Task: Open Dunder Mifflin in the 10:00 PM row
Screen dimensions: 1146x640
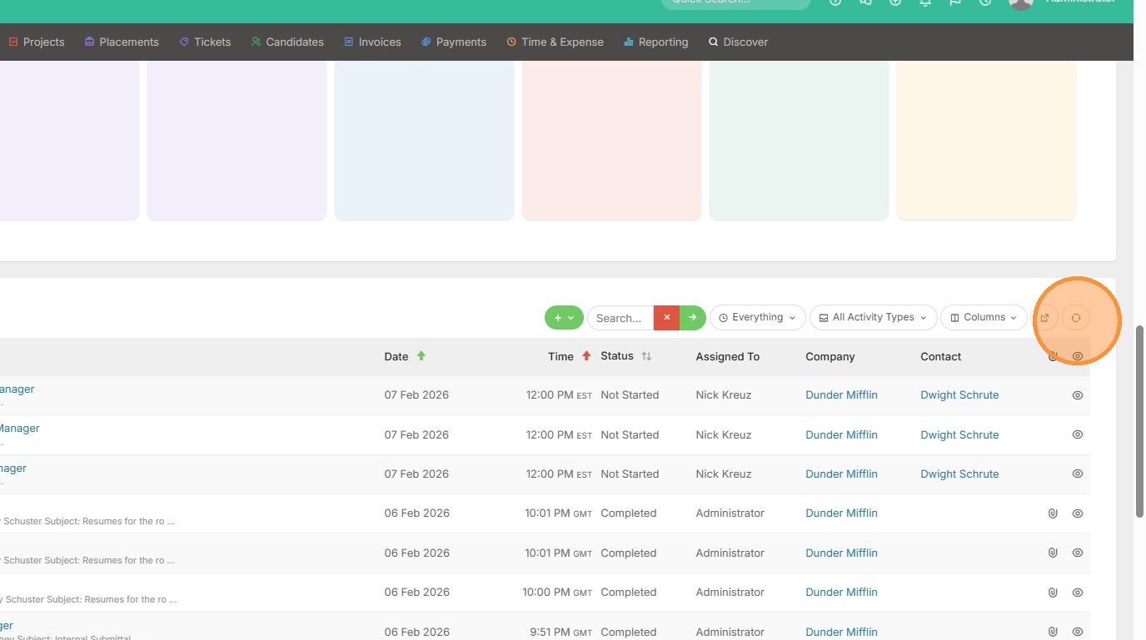Action: [841, 593]
